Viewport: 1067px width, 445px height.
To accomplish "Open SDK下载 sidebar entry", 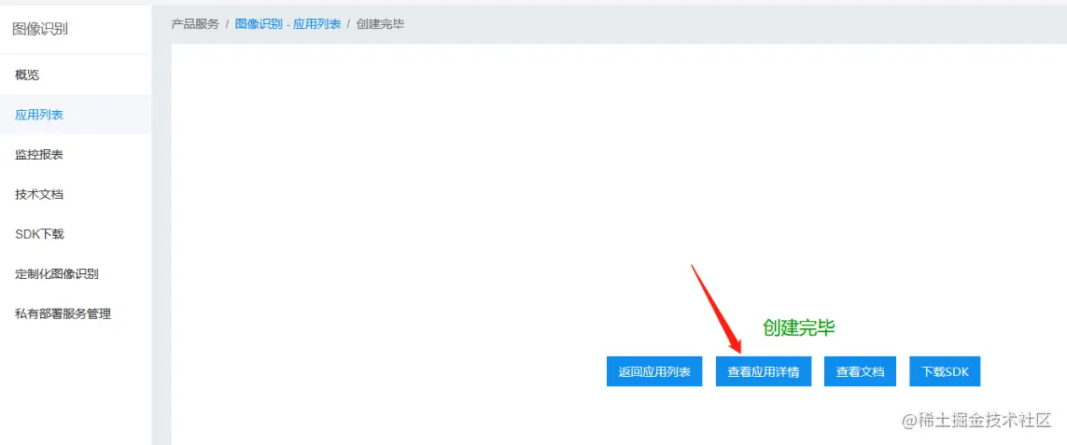I will click(x=75, y=234).
